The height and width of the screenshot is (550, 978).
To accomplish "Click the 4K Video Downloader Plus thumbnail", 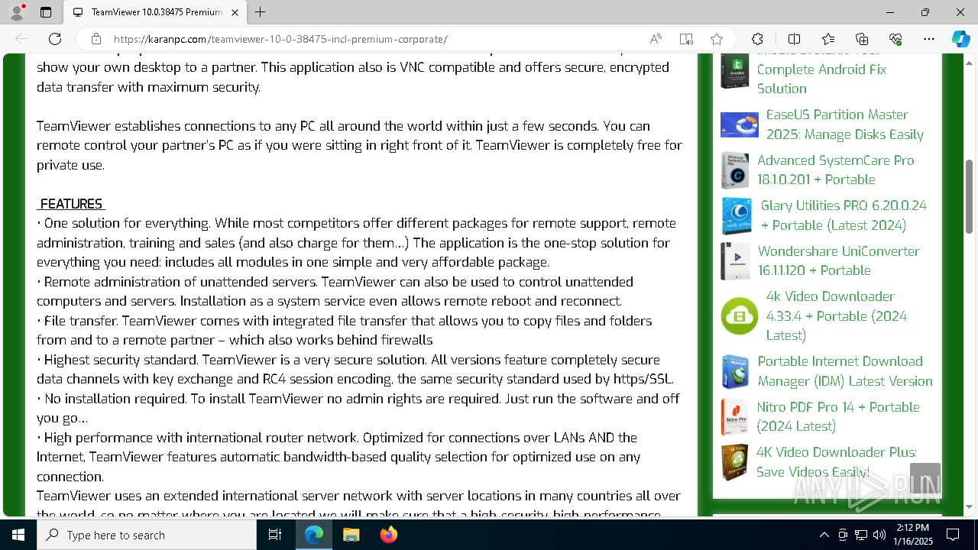I will pos(733,462).
